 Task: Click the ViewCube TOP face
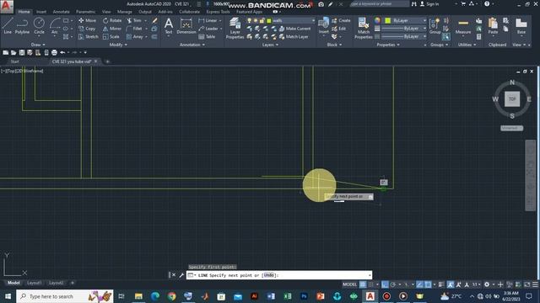(x=512, y=99)
